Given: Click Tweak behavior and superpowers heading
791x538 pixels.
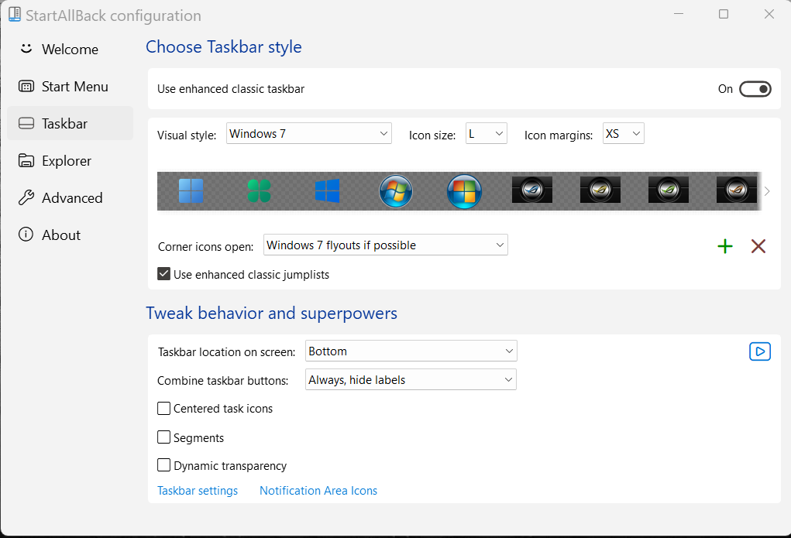Looking at the screenshot, I should (x=271, y=313).
